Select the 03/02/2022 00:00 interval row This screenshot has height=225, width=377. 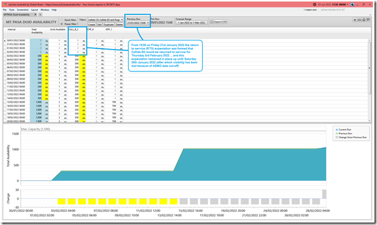[63, 56]
